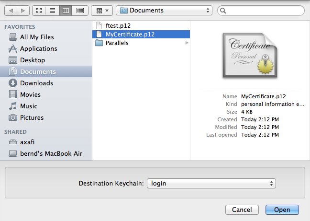Click the search field
The width and height of the screenshot is (310, 221).
click(x=261, y=11)
